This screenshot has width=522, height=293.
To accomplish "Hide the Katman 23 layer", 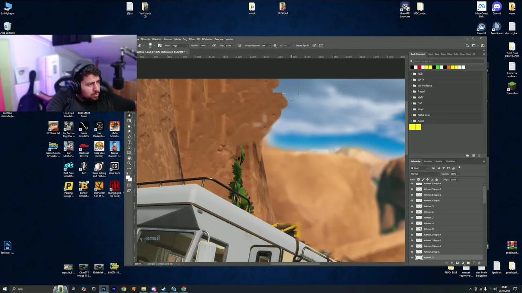I will tap(412, 258).
